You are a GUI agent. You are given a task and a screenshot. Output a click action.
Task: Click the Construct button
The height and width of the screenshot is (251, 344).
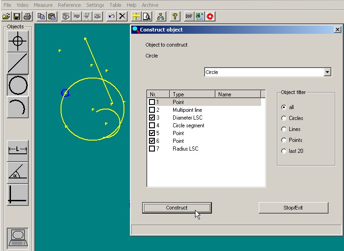177,208
